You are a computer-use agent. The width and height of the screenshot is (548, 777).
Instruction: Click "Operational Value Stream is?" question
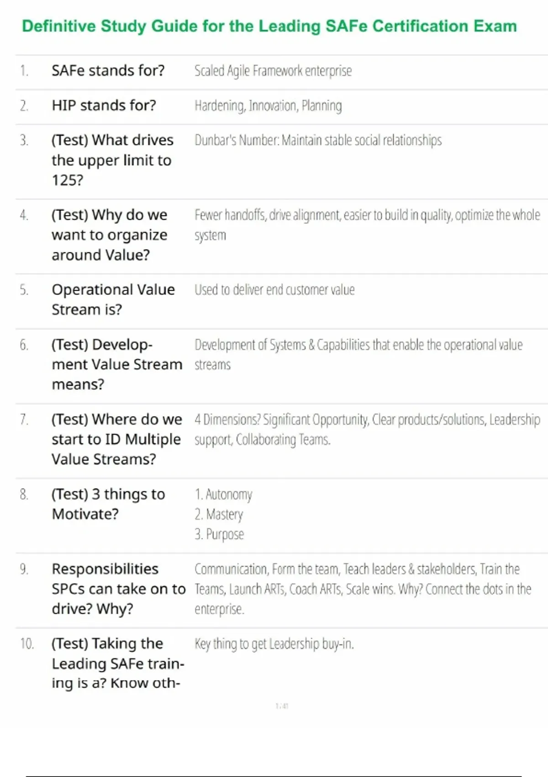113,299
